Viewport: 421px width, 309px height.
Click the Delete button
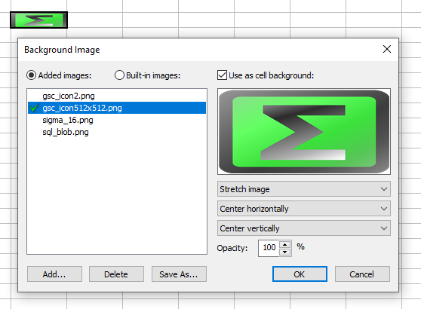pos(116,274)
